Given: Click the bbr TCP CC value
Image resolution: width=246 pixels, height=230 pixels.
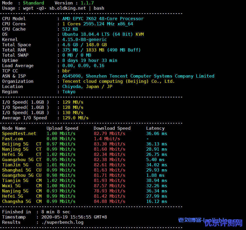Looking at the screenshot, I should click(66, 71).
